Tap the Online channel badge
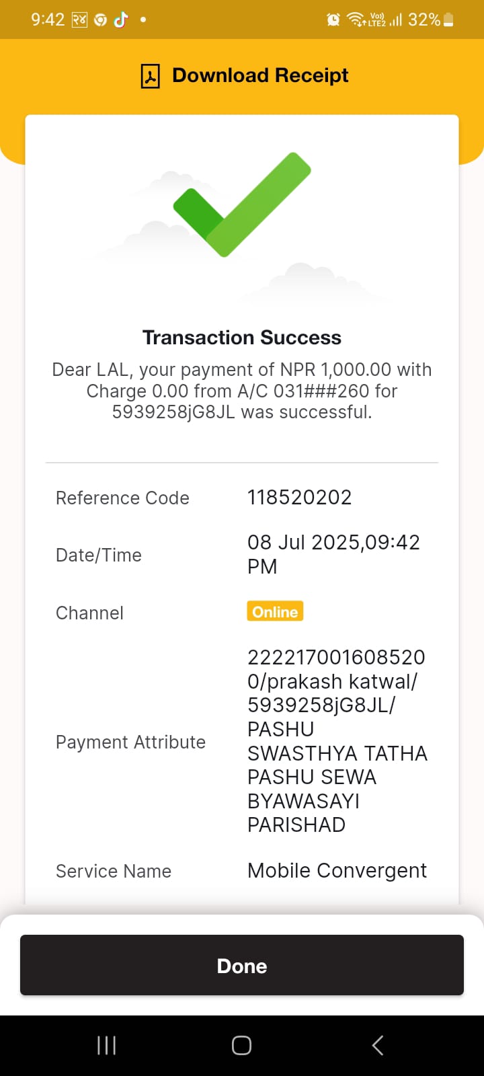This screenshot has width=484, height=1076. tap(275, 611)
